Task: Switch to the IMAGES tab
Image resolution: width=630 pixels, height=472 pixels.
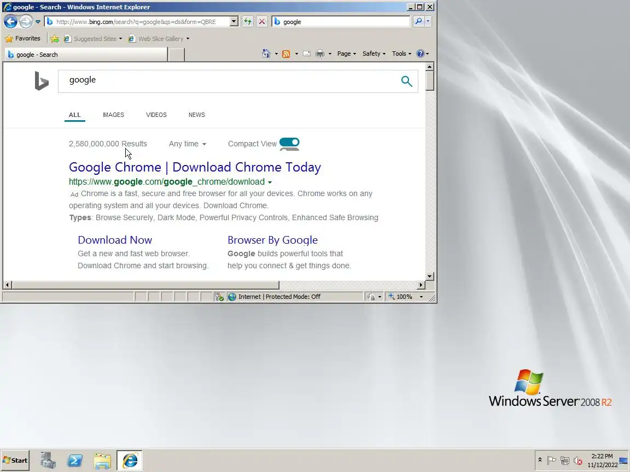Action: click(x=113, y=115)
